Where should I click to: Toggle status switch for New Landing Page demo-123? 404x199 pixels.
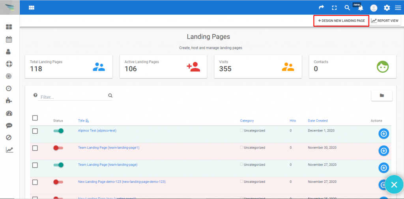coord(58,182)
